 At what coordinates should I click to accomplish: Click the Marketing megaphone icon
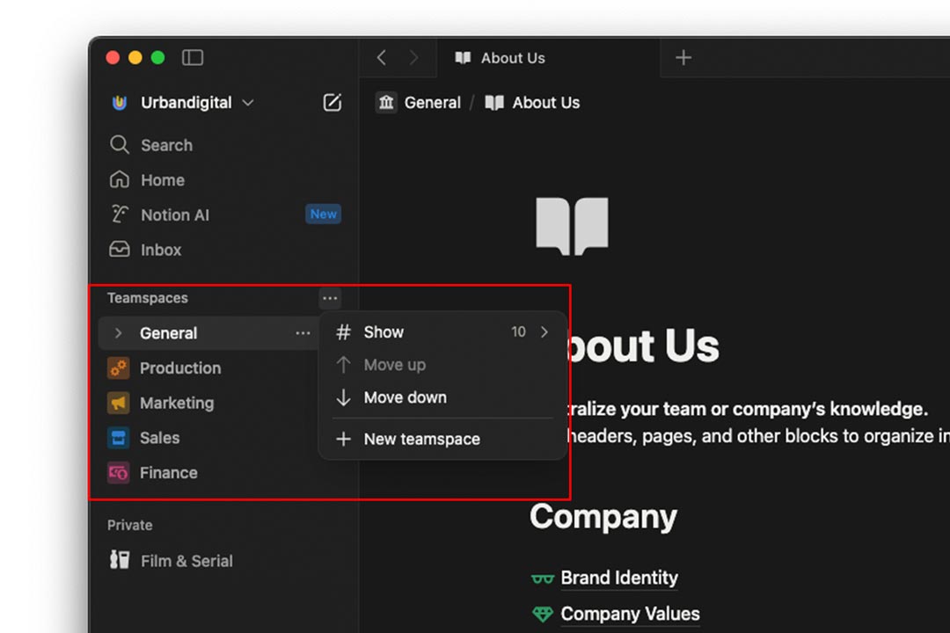[119, 403]
